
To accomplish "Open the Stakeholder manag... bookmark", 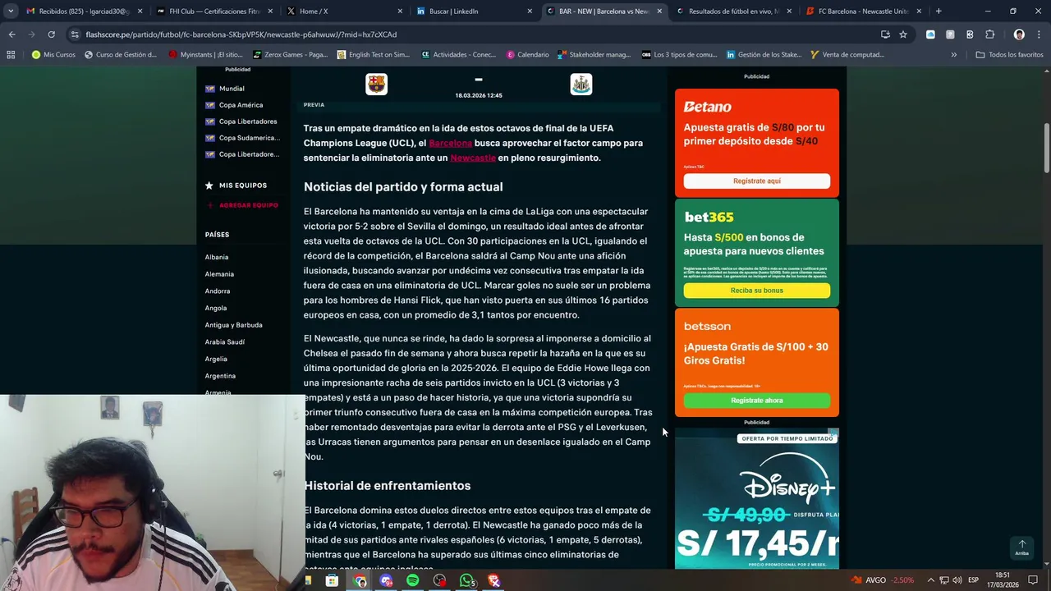I will coord(594,54).
